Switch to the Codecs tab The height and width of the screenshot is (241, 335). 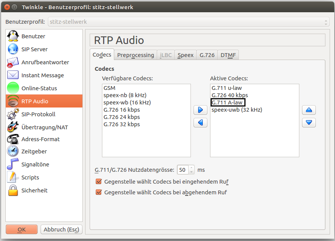click(102, 55)
